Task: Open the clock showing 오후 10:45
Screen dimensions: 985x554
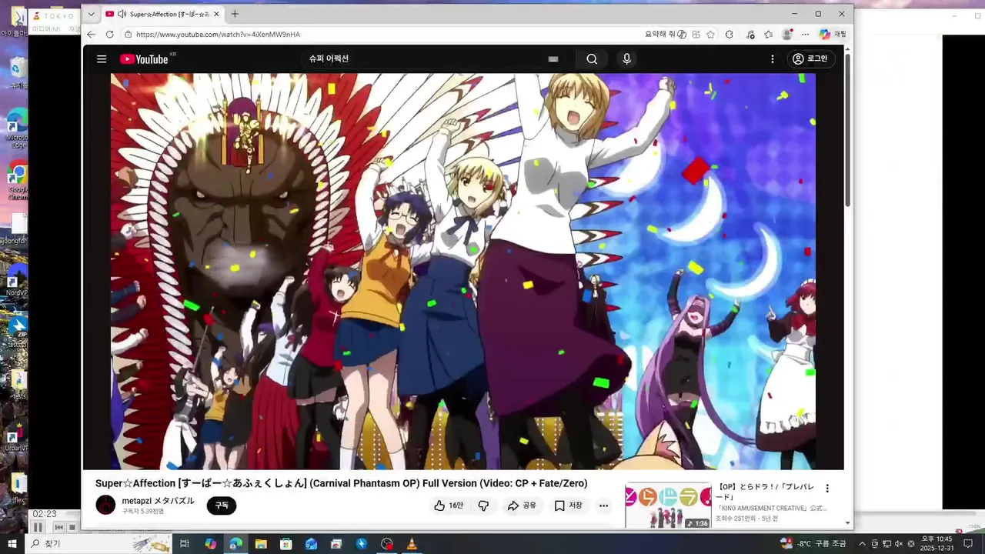Action: coord(937,544)
